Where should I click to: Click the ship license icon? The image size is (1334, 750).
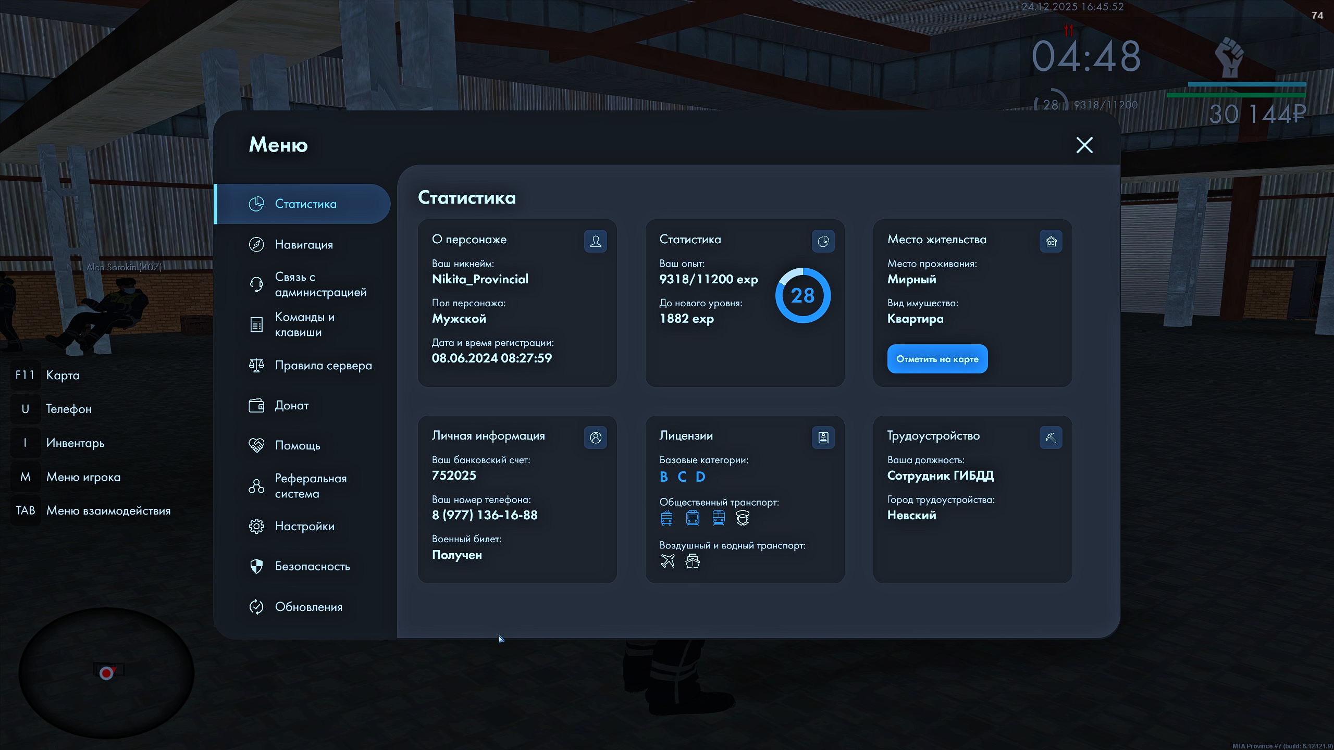pos(693,561)
